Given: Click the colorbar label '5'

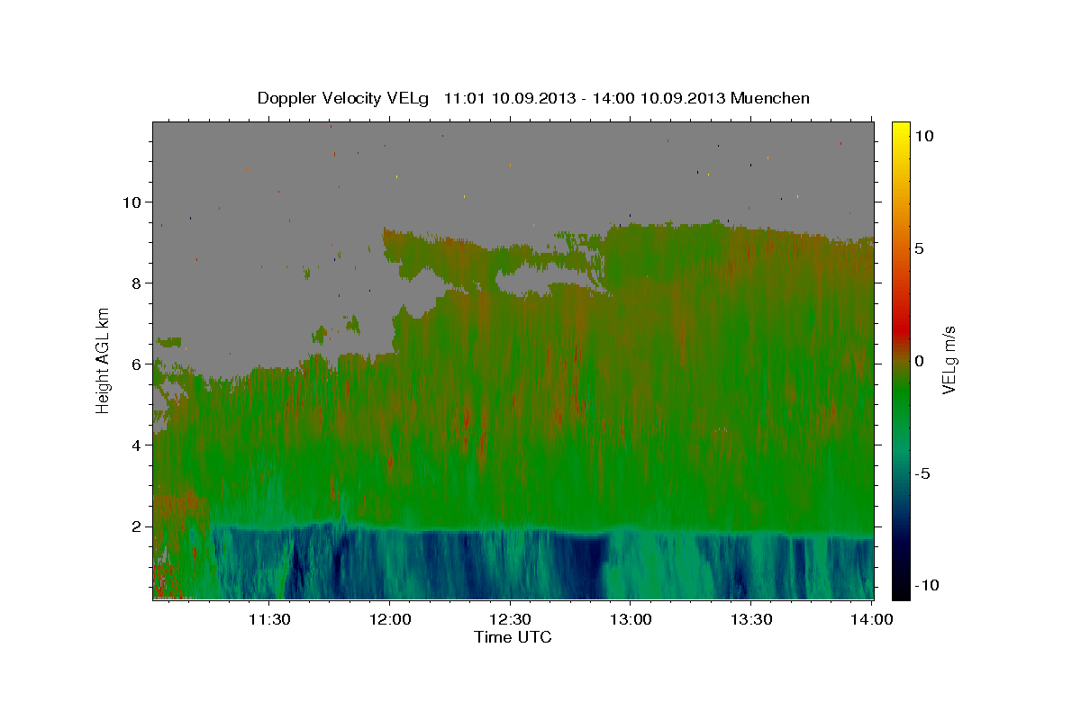Looking at the screenshot, I should click(x=919, y=248).
